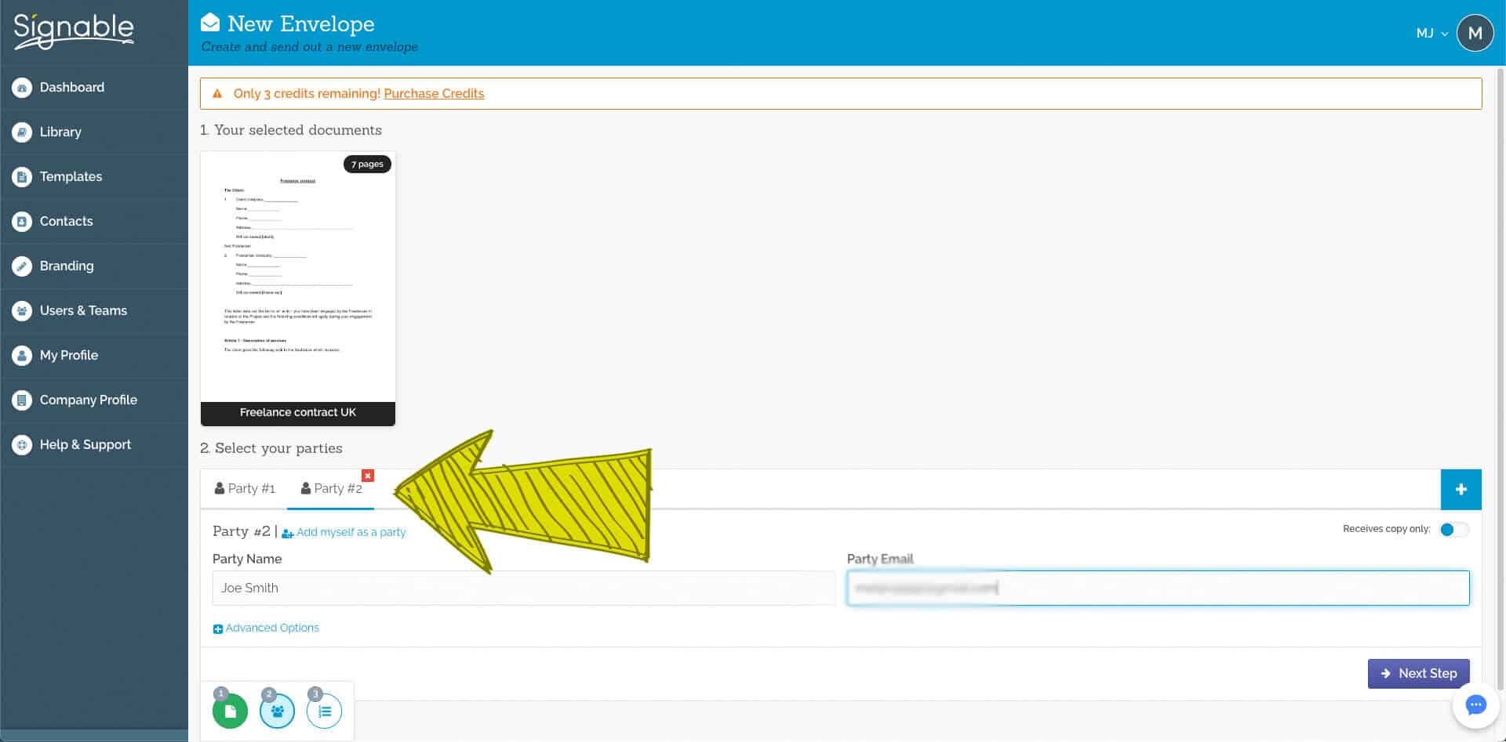1506x742 pixels.
Task: Select the Branding pencil icon
Action: pyautogui.click(x=22, y=266)
